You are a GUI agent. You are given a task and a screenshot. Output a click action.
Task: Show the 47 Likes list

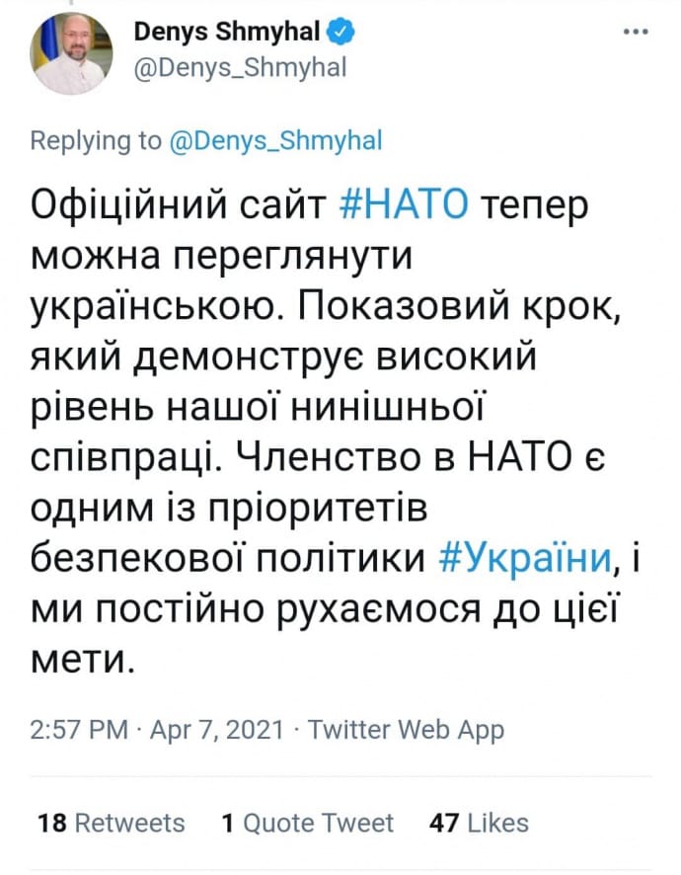tap(479, 823)
